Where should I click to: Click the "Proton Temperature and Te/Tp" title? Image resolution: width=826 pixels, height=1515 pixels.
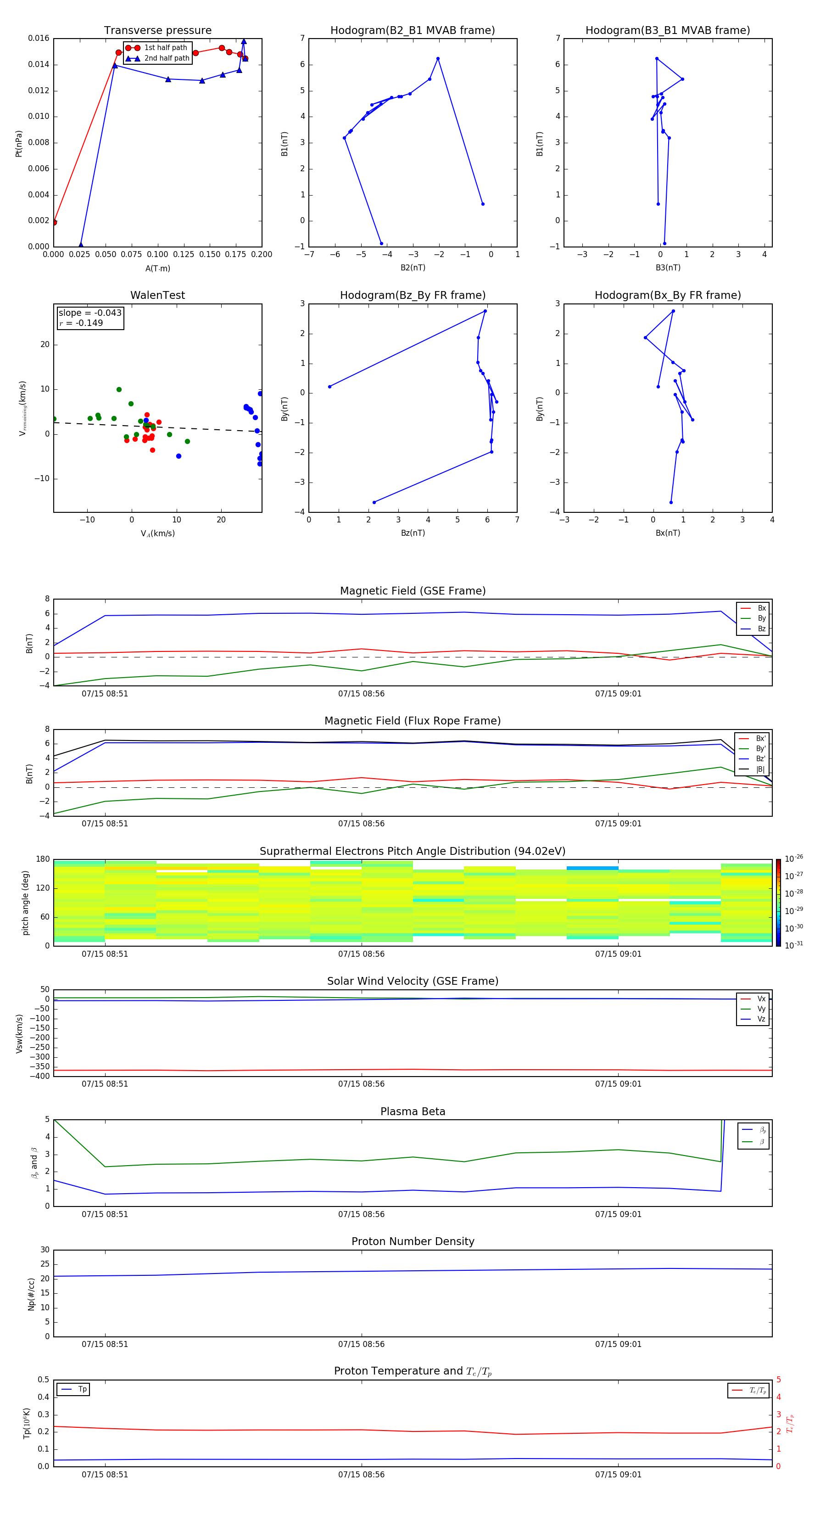point(413,1371)
